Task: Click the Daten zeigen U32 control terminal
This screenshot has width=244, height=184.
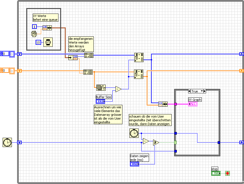Action: 135,164
